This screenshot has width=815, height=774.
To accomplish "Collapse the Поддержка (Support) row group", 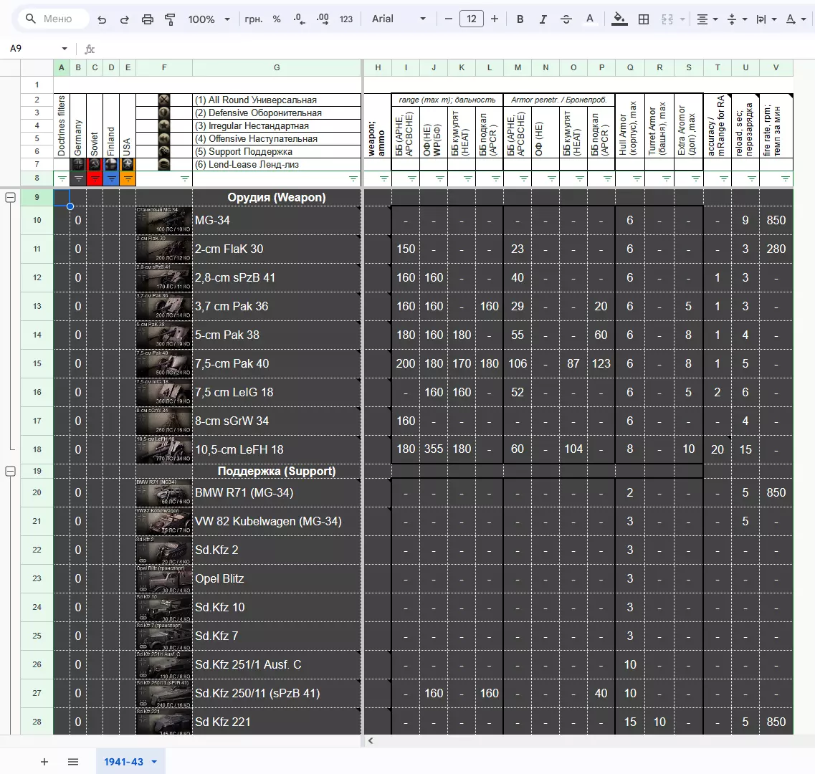I will click(x=11, y=471).
